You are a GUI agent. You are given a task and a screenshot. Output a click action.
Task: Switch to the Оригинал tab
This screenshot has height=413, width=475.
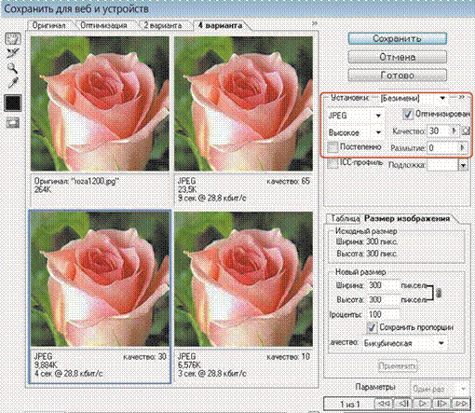(49, 25)
